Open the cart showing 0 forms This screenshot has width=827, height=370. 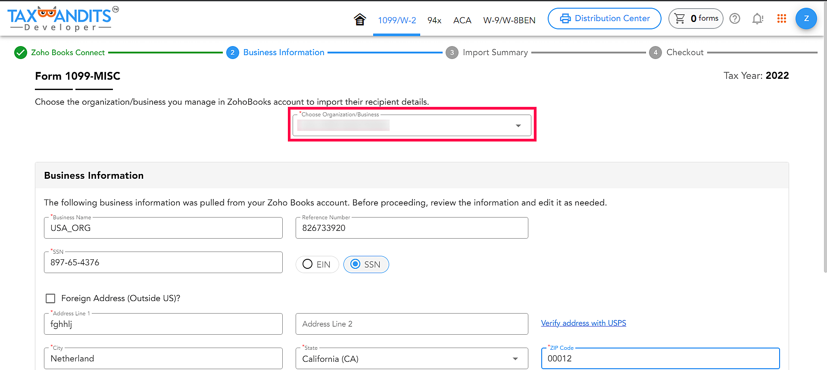coord(696,19)
